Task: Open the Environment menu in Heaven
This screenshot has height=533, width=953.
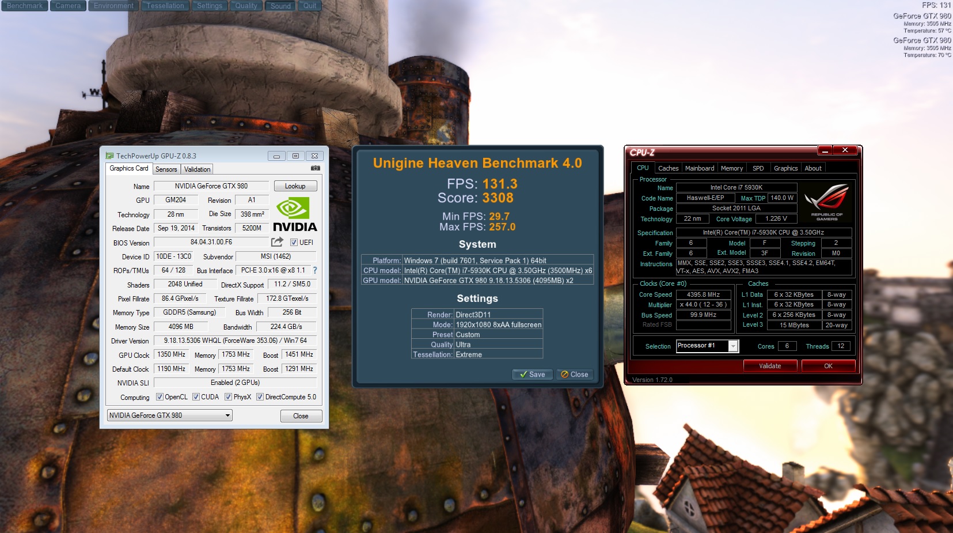Action: click(113, 6)
